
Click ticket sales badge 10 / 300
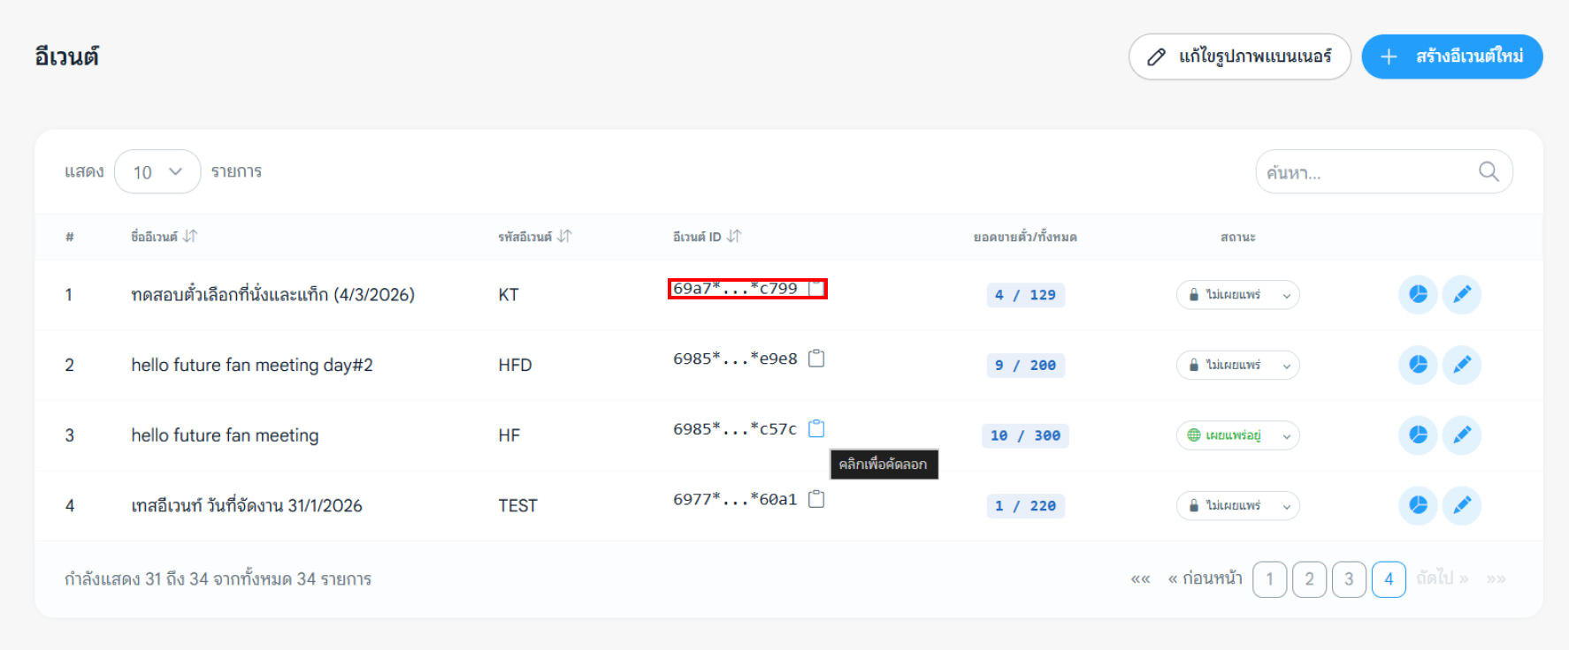pos(1025,435)
